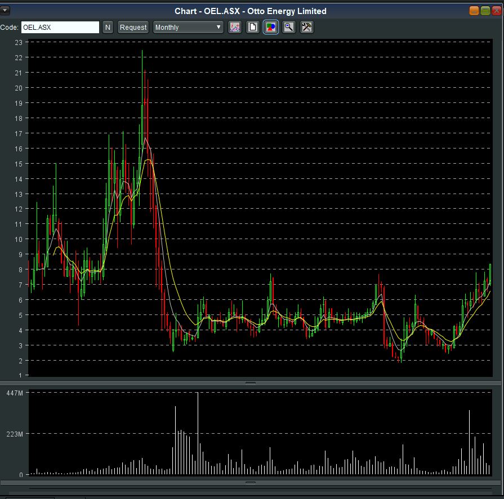This screenshot has width=504, height=499.
Task: Click price axis label 4
Action: (21, 330)
